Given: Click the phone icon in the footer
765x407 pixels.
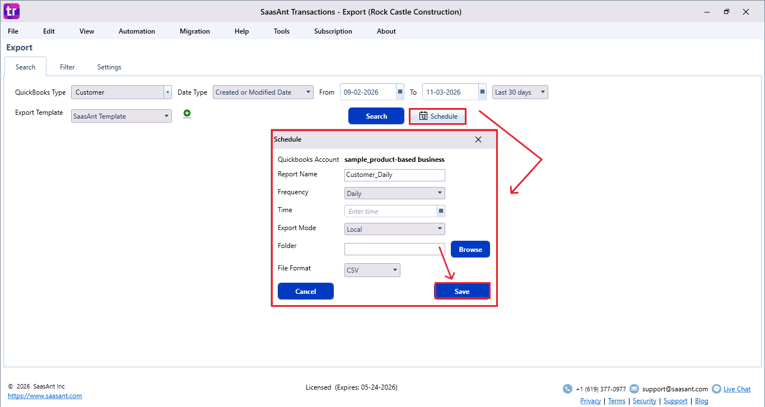Looking at the screenshot, I should click(x=567, y=389).
